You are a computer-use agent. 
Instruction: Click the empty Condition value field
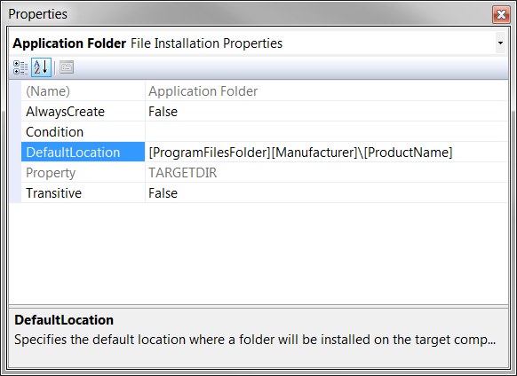pyautogui.click(x=326, y=132)
